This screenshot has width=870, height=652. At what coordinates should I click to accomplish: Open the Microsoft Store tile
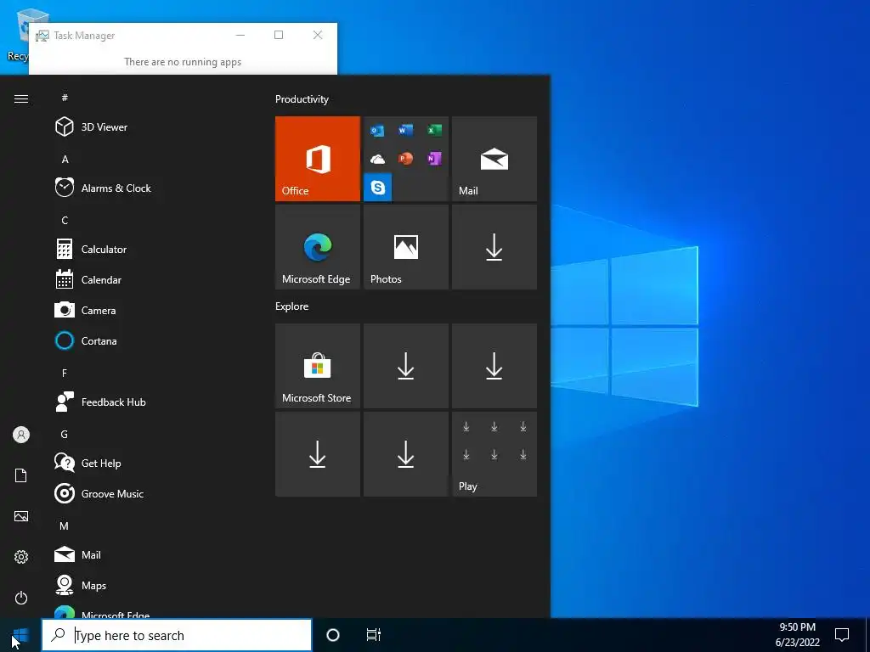318,366
